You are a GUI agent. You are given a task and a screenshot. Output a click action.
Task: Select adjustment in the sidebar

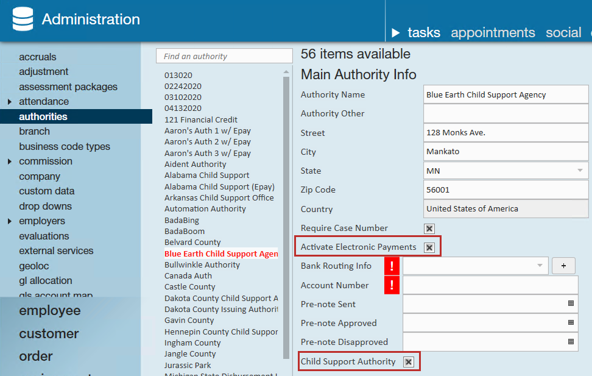click(44, 71)
